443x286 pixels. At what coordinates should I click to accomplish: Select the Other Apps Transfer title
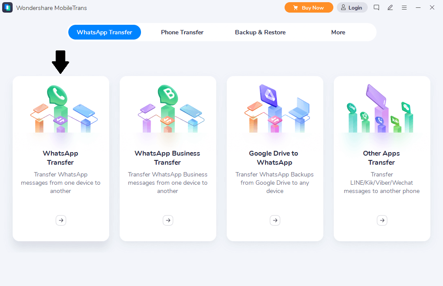pos(381,158)
